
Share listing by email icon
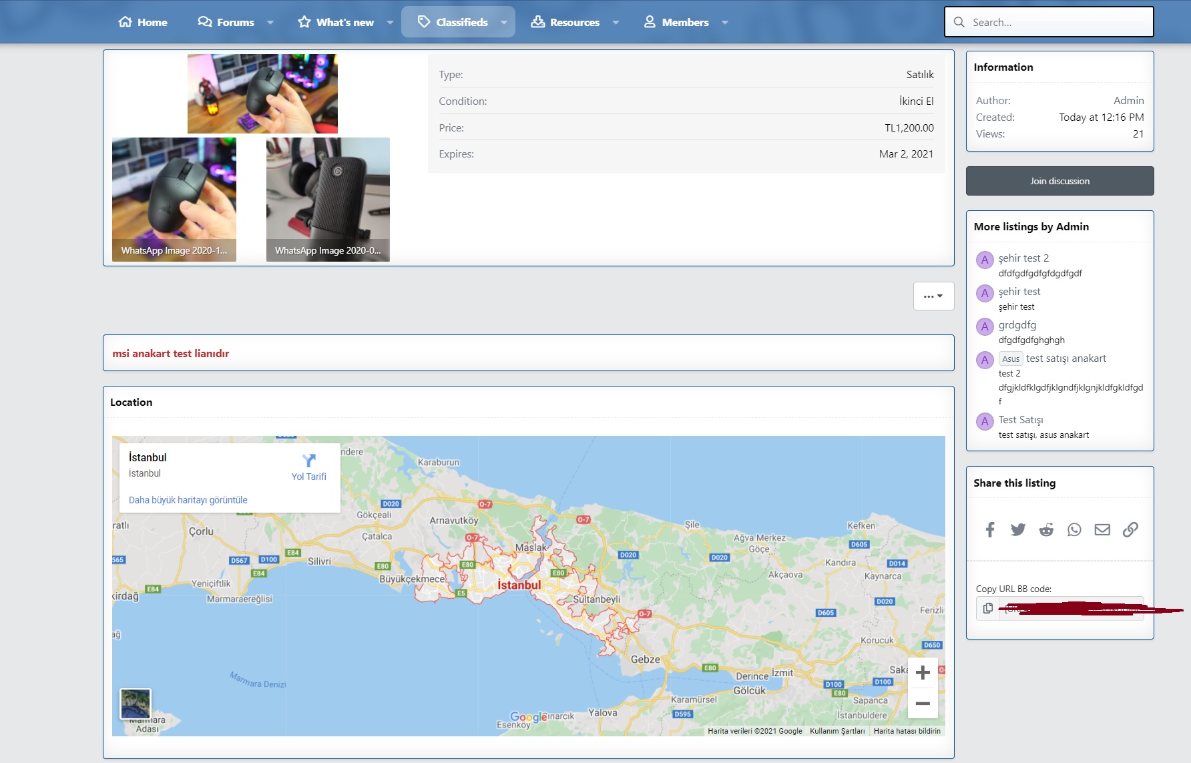[x=1102, y=529]
